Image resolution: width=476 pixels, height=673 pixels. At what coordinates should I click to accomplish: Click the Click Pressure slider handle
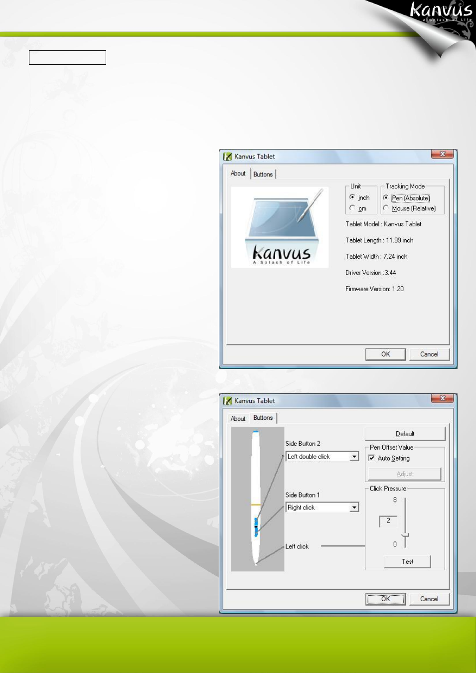point(405,535)
